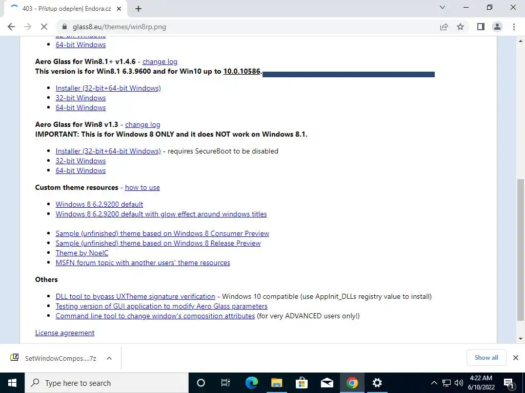525x393 pixels.
Task: Select the 403 Přístup odepřen tab
Action: coord(66,9)
